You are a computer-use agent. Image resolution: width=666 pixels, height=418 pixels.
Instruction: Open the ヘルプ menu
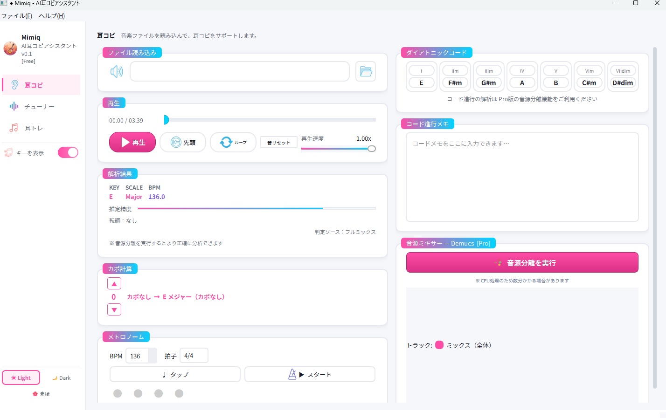click(52, 16)
